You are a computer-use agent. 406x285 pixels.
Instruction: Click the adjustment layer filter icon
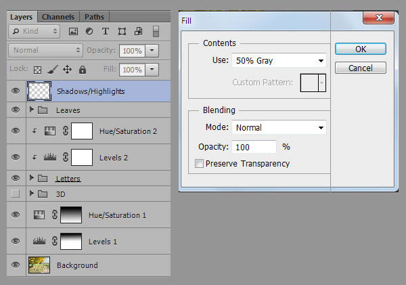89,31
